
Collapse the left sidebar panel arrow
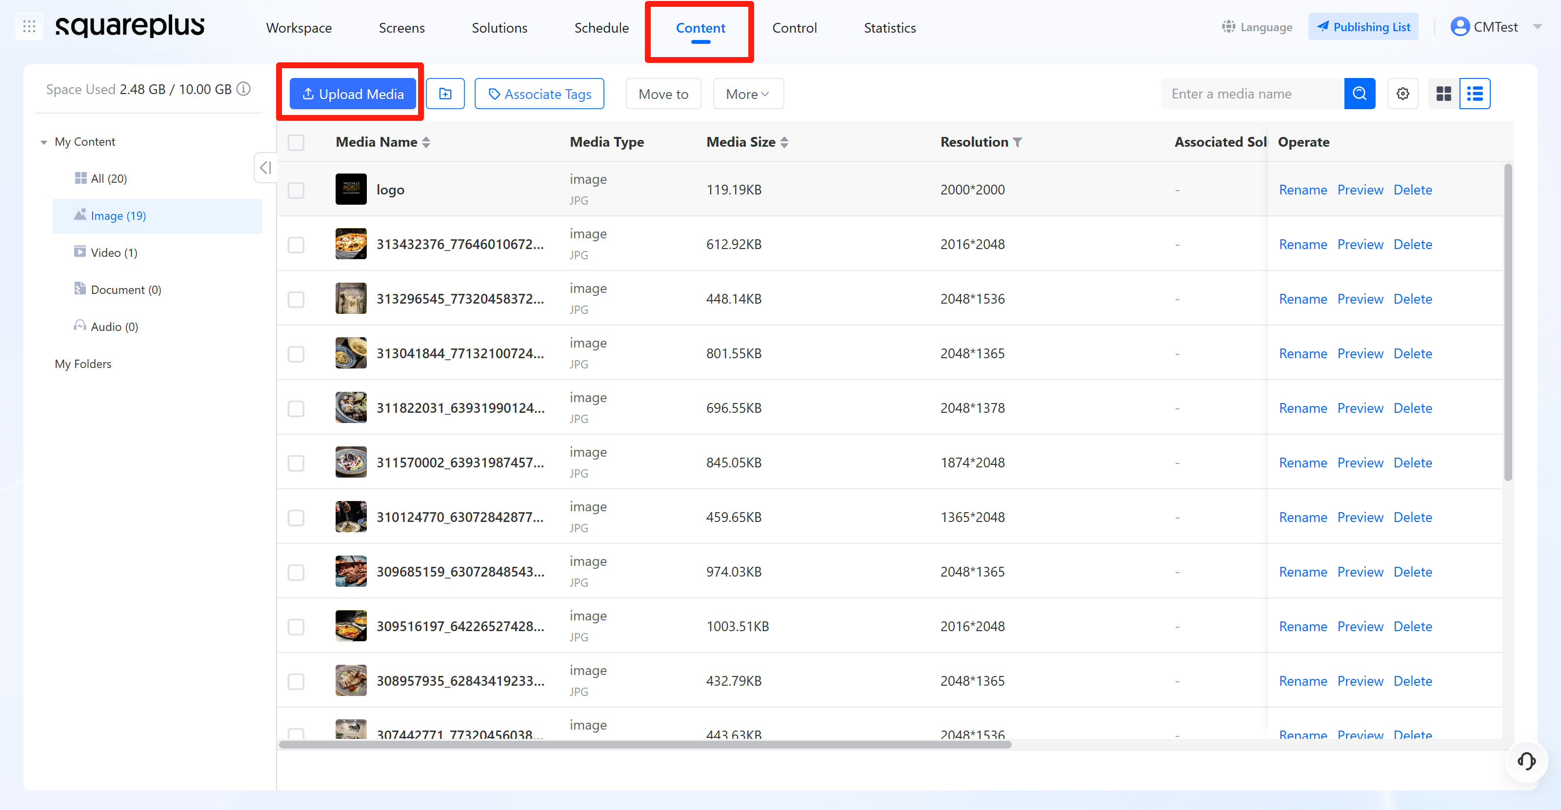pos(265,168)
